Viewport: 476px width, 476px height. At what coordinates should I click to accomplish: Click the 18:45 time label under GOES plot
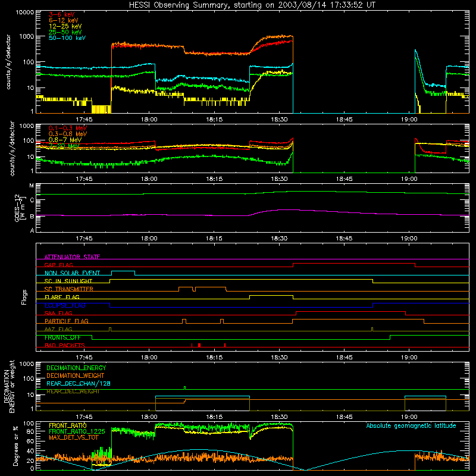click(x=344, y=239)
